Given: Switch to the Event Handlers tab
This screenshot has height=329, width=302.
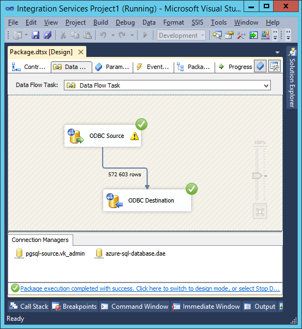Looking at the screenshot, I should [153, 67].
